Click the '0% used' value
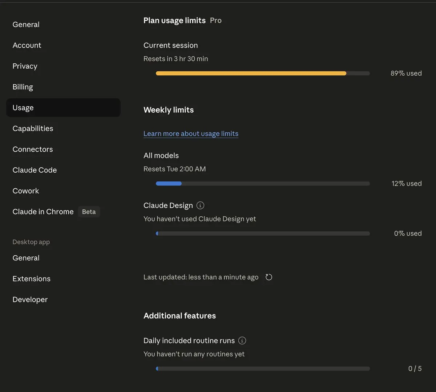Image resolution: width=436 pixels, height=392 pixels. click(x=408, y=233)
